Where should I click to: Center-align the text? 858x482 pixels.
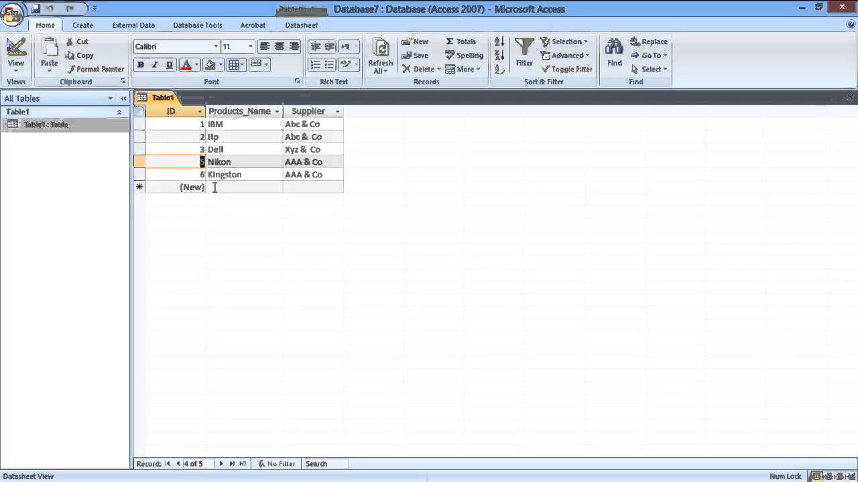tap(280, 46)
